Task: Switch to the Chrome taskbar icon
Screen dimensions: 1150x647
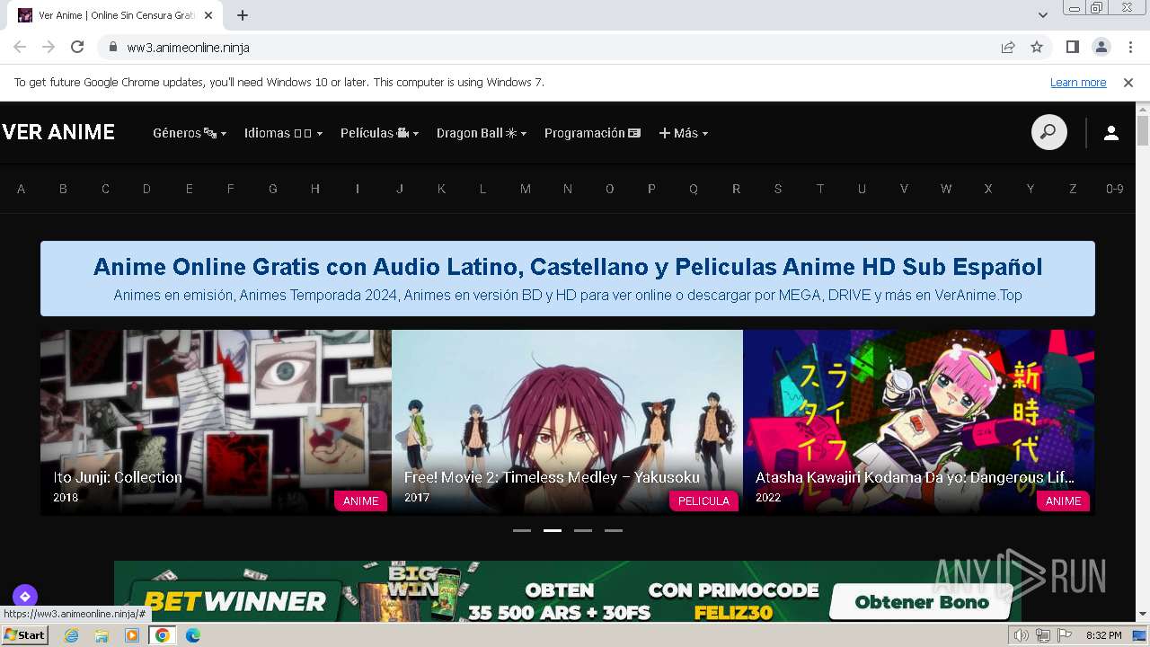Action: (163, 635)
